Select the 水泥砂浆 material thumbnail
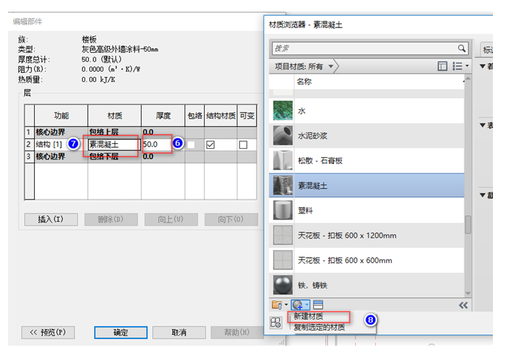 (283, 135)
